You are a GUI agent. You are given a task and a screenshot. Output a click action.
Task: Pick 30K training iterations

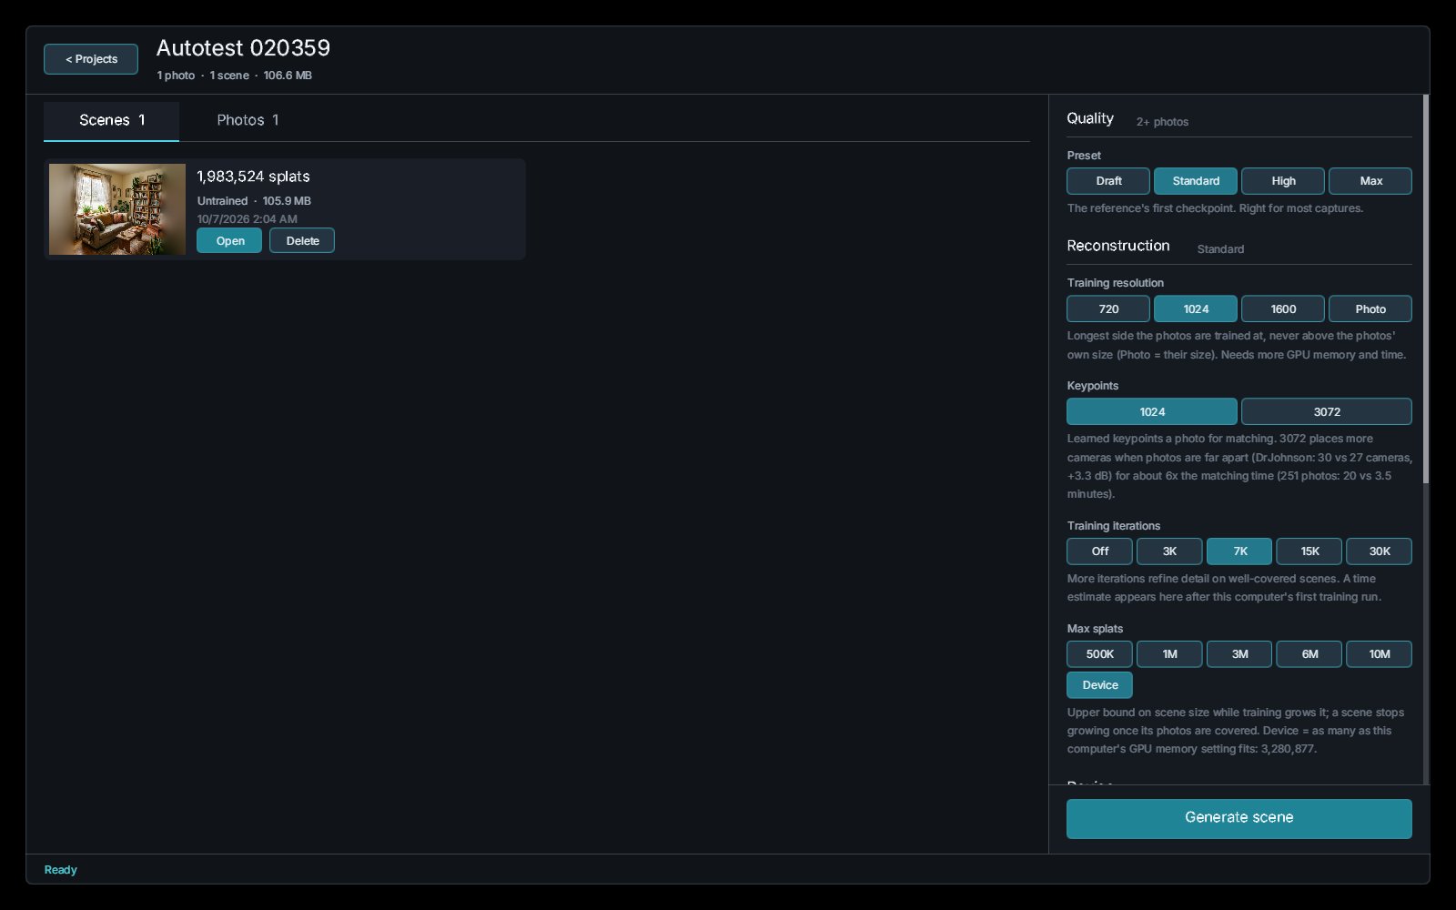[1380, 551]
